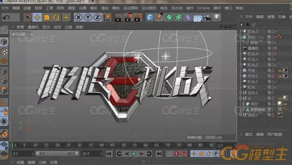
Task: Toggle enable check mark on 灯光.5
Action: tap(275, 32)
